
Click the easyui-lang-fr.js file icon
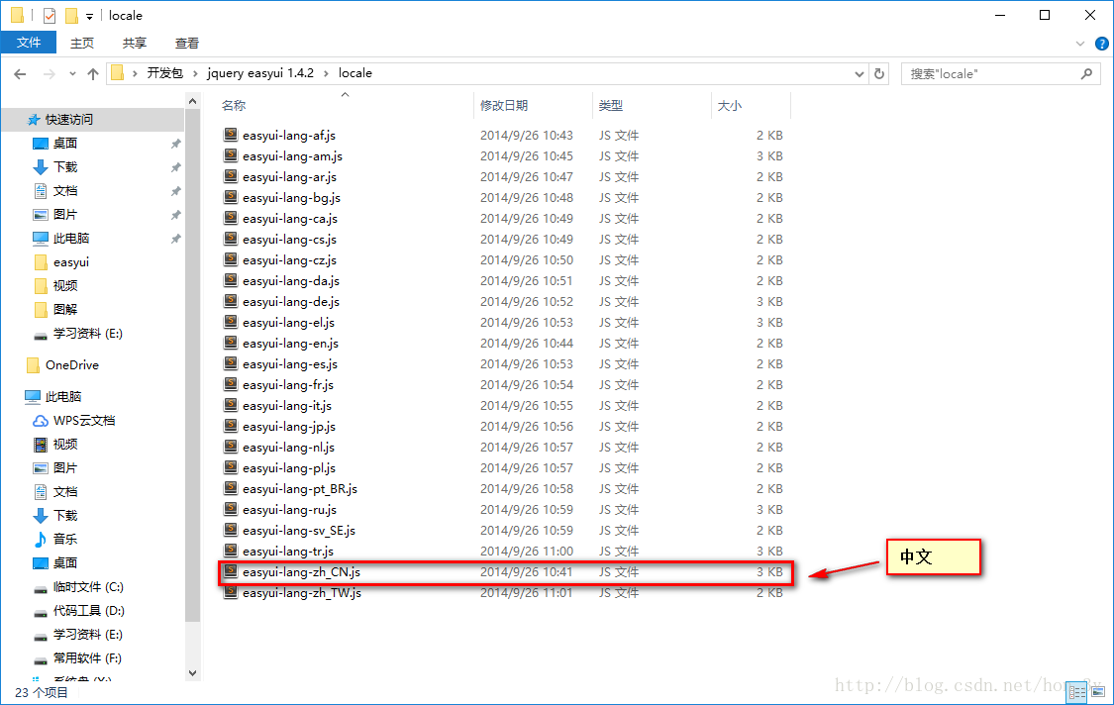click(230, 384)
